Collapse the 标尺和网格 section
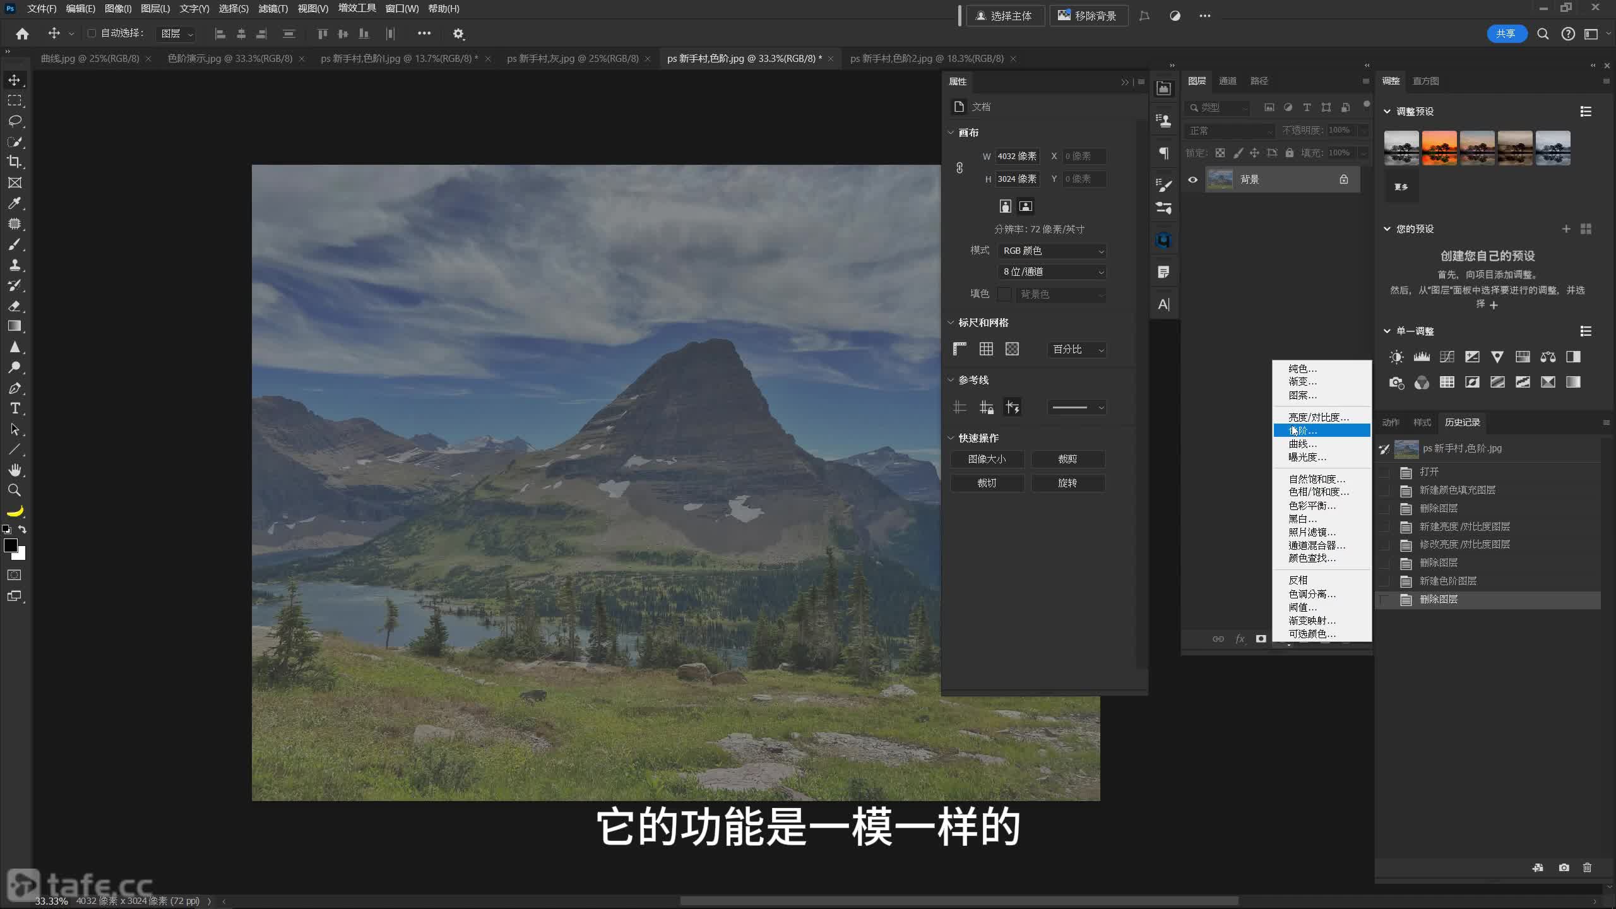This screenshot has height=909, width=1616. 951,323
